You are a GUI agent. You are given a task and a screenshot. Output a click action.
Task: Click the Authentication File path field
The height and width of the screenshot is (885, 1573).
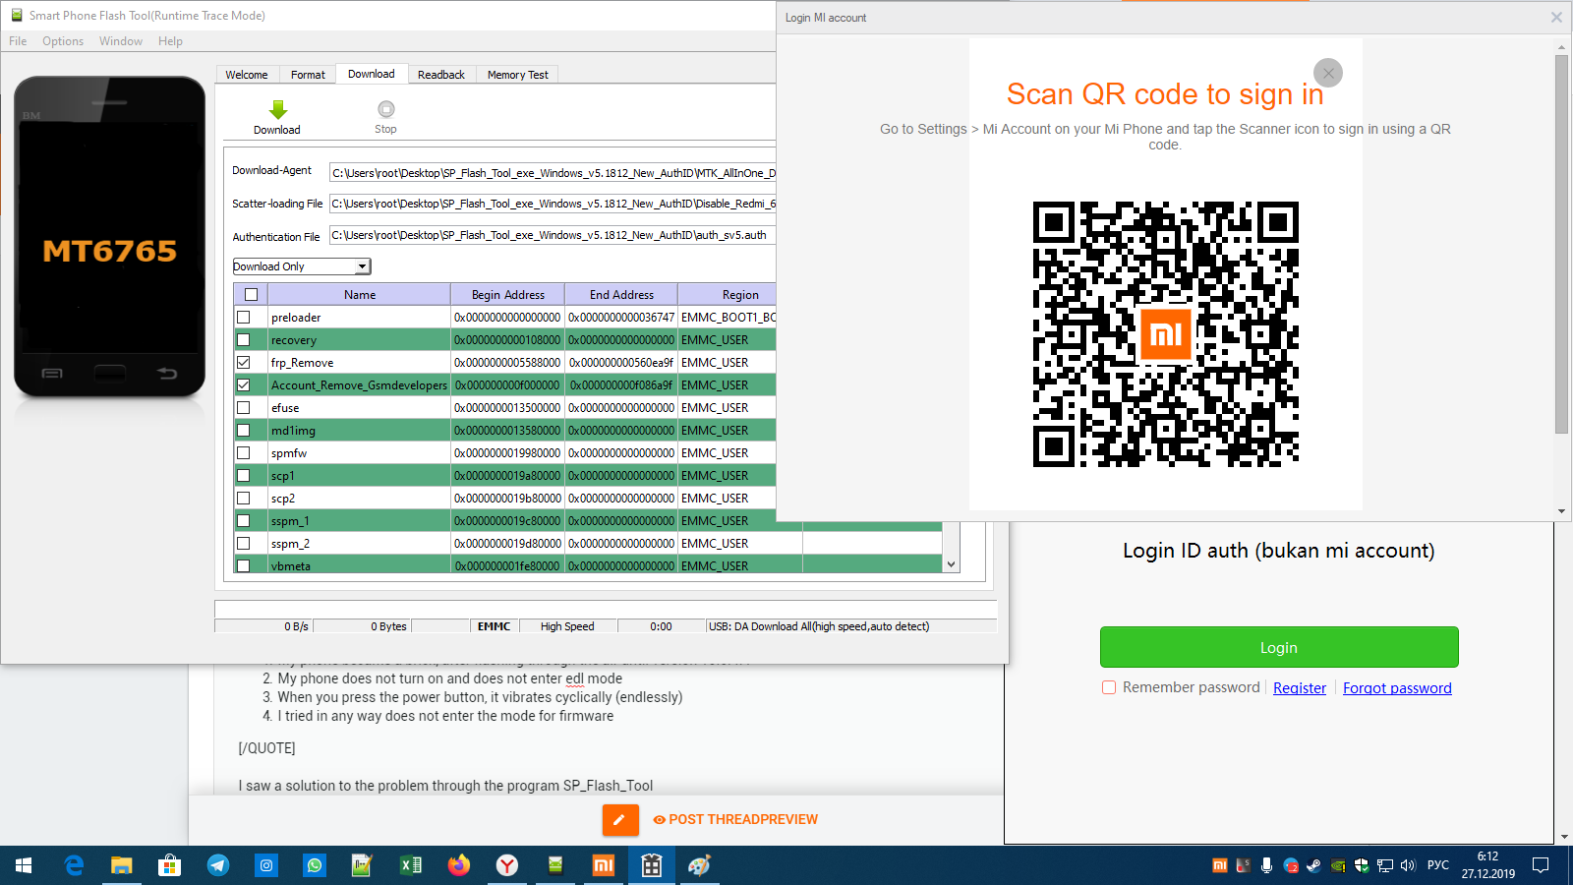(553, 235)
